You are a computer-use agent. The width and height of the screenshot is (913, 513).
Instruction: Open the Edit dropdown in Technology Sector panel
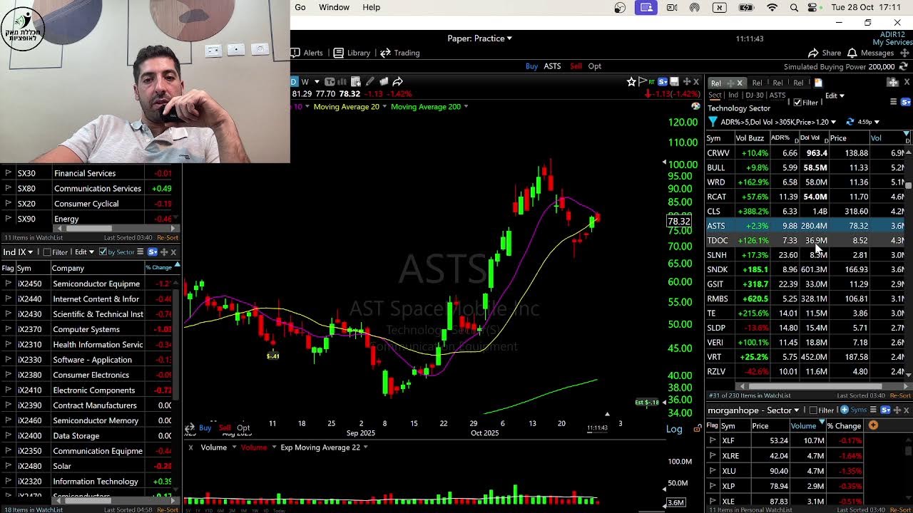click(835, 95)
